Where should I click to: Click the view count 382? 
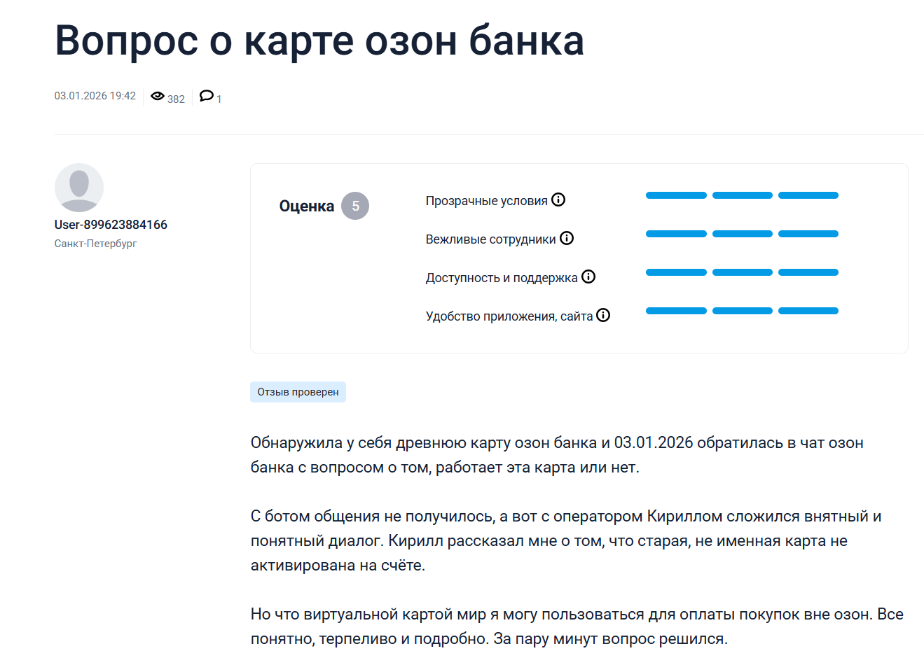pyautogui.click(x=176, y=99)
